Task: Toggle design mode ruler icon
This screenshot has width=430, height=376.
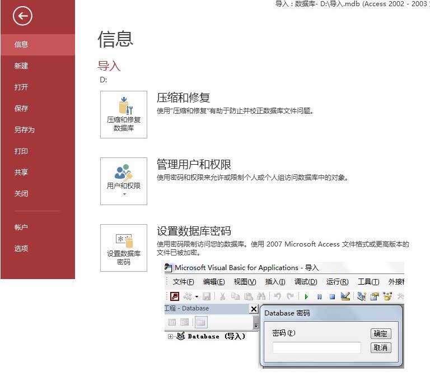Action: pos(345,296)
